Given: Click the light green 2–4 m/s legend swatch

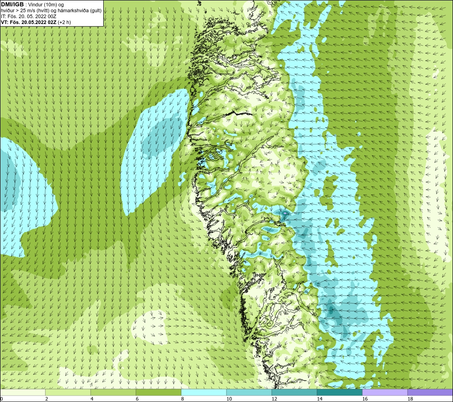Looking at the screenshot, I should [x=68, y=392].
